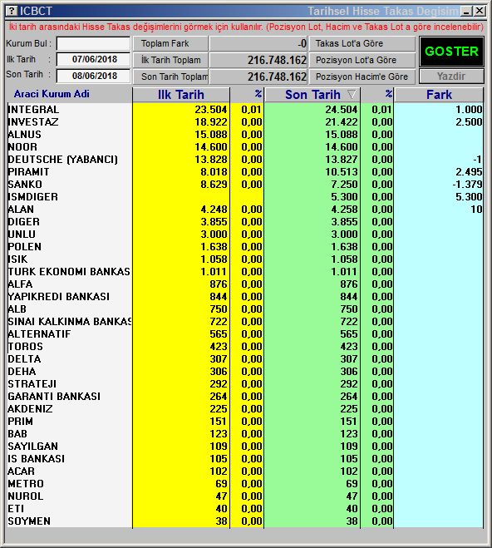Click the green GOSTER button
Image resolution: width=492 pixels, height=548 pixels.
pos(451,52)
